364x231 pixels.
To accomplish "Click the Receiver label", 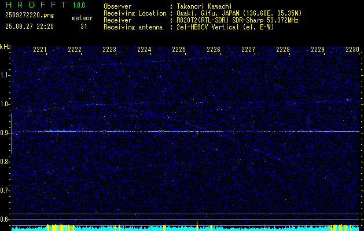I will coord(117,20).
